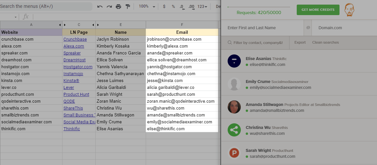Click Requests: 420/50000 counter
This screenshot has height=165, width=377.
259,12
